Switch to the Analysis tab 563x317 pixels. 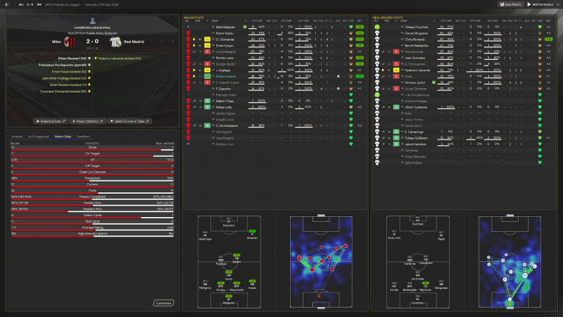pyautogui.click(x=17, y=137)
